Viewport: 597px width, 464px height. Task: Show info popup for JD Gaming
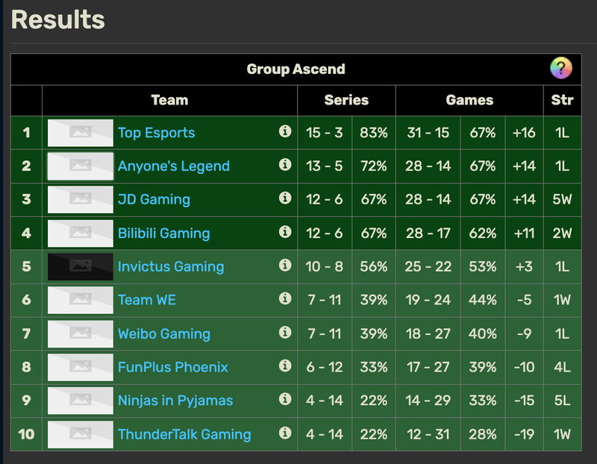click(284, 198)
